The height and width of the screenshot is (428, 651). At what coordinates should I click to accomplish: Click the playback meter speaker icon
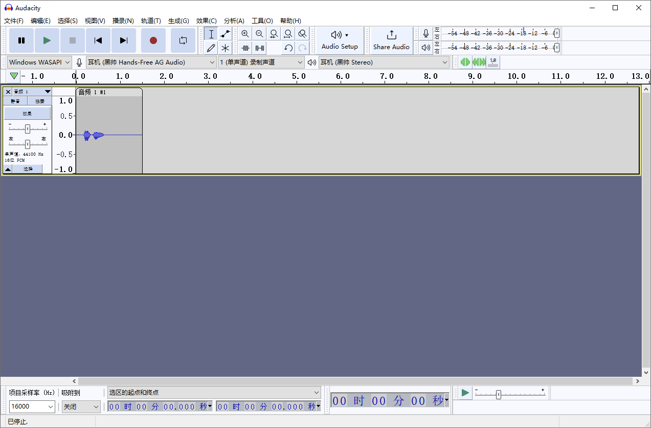tap(426, 48)
